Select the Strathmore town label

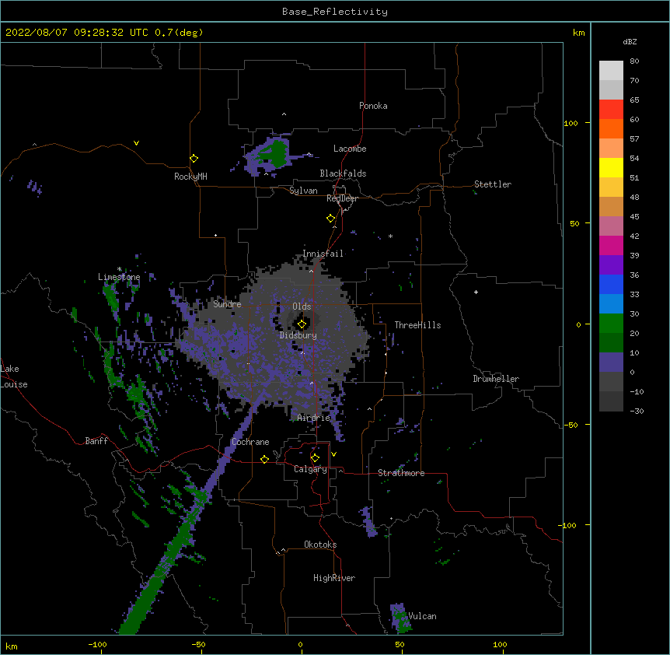tap(401, 473)
